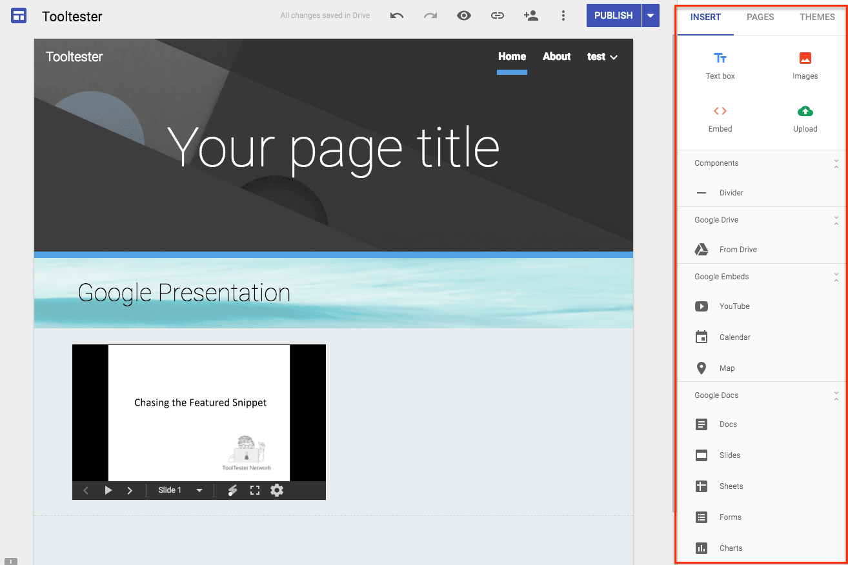Click the Tooltester site name in header

[x=74, y=57]
